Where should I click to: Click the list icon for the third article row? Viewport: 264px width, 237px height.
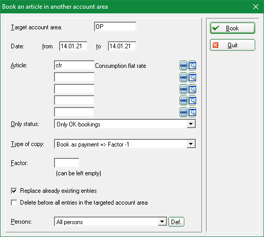coord(183,89)
